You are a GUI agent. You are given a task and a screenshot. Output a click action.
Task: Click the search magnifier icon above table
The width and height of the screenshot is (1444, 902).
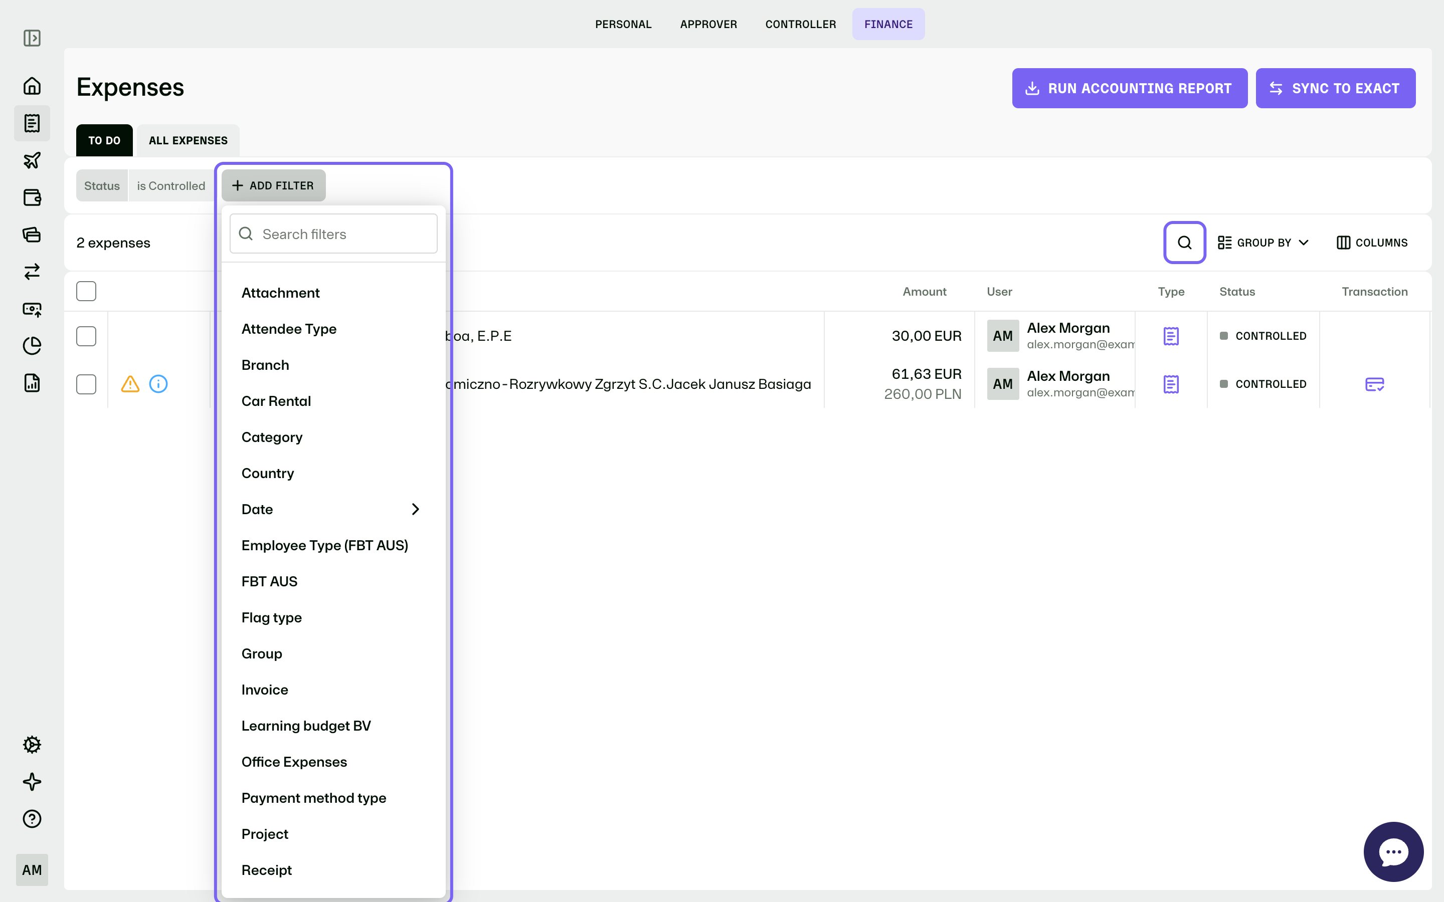pyautogui.click(x=1184, y=242)
